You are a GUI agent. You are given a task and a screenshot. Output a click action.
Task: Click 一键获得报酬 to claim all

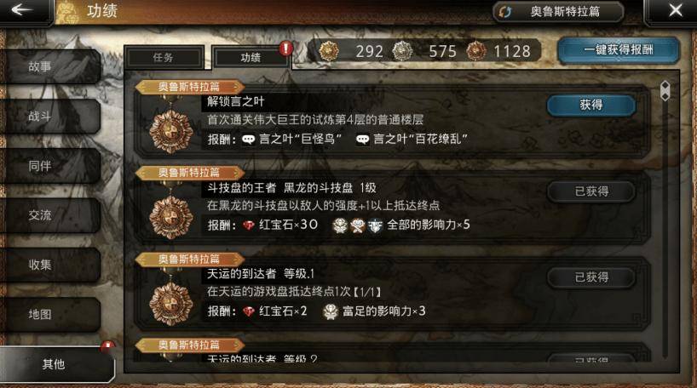tap(619, 49)
